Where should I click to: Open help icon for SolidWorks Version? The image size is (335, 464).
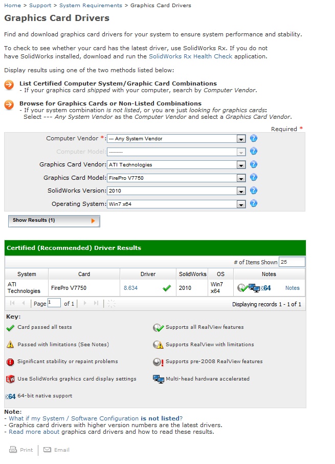coord(254,191)
